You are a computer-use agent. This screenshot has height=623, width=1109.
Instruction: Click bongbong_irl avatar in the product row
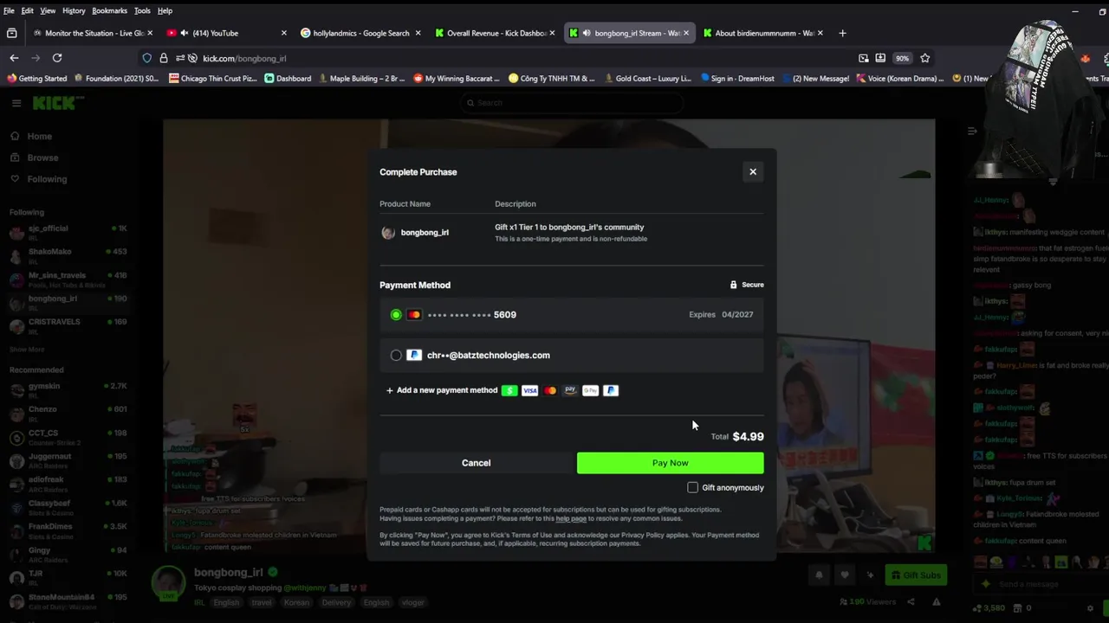click(x=388, y=233)
